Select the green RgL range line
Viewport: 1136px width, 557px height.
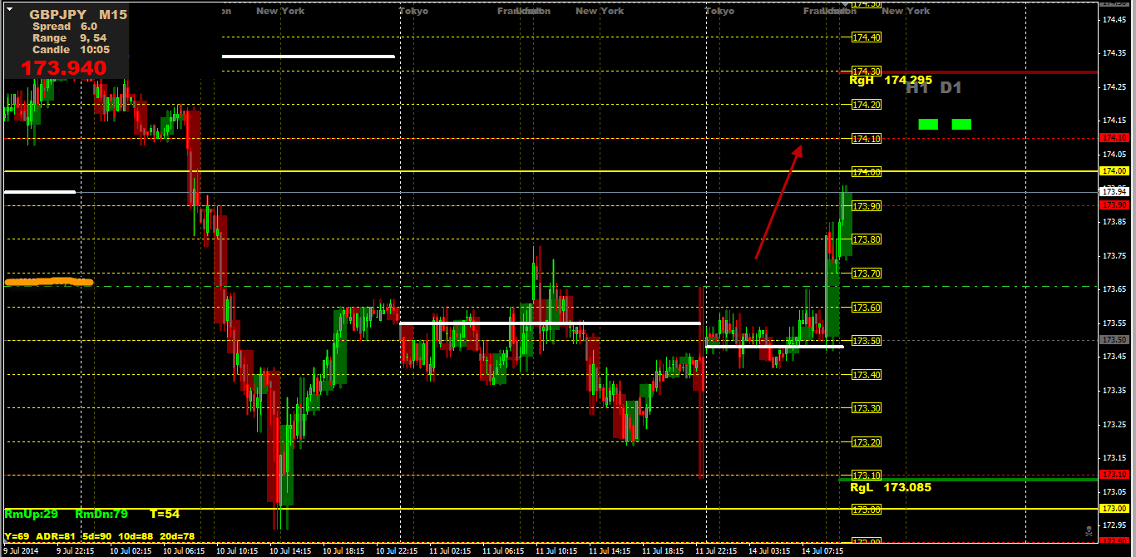pyautogui.click(x=968, y=479)
